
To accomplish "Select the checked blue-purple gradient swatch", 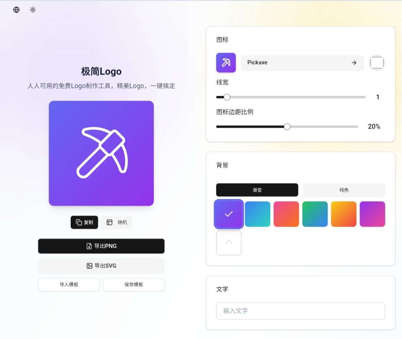I will [229, 214].
